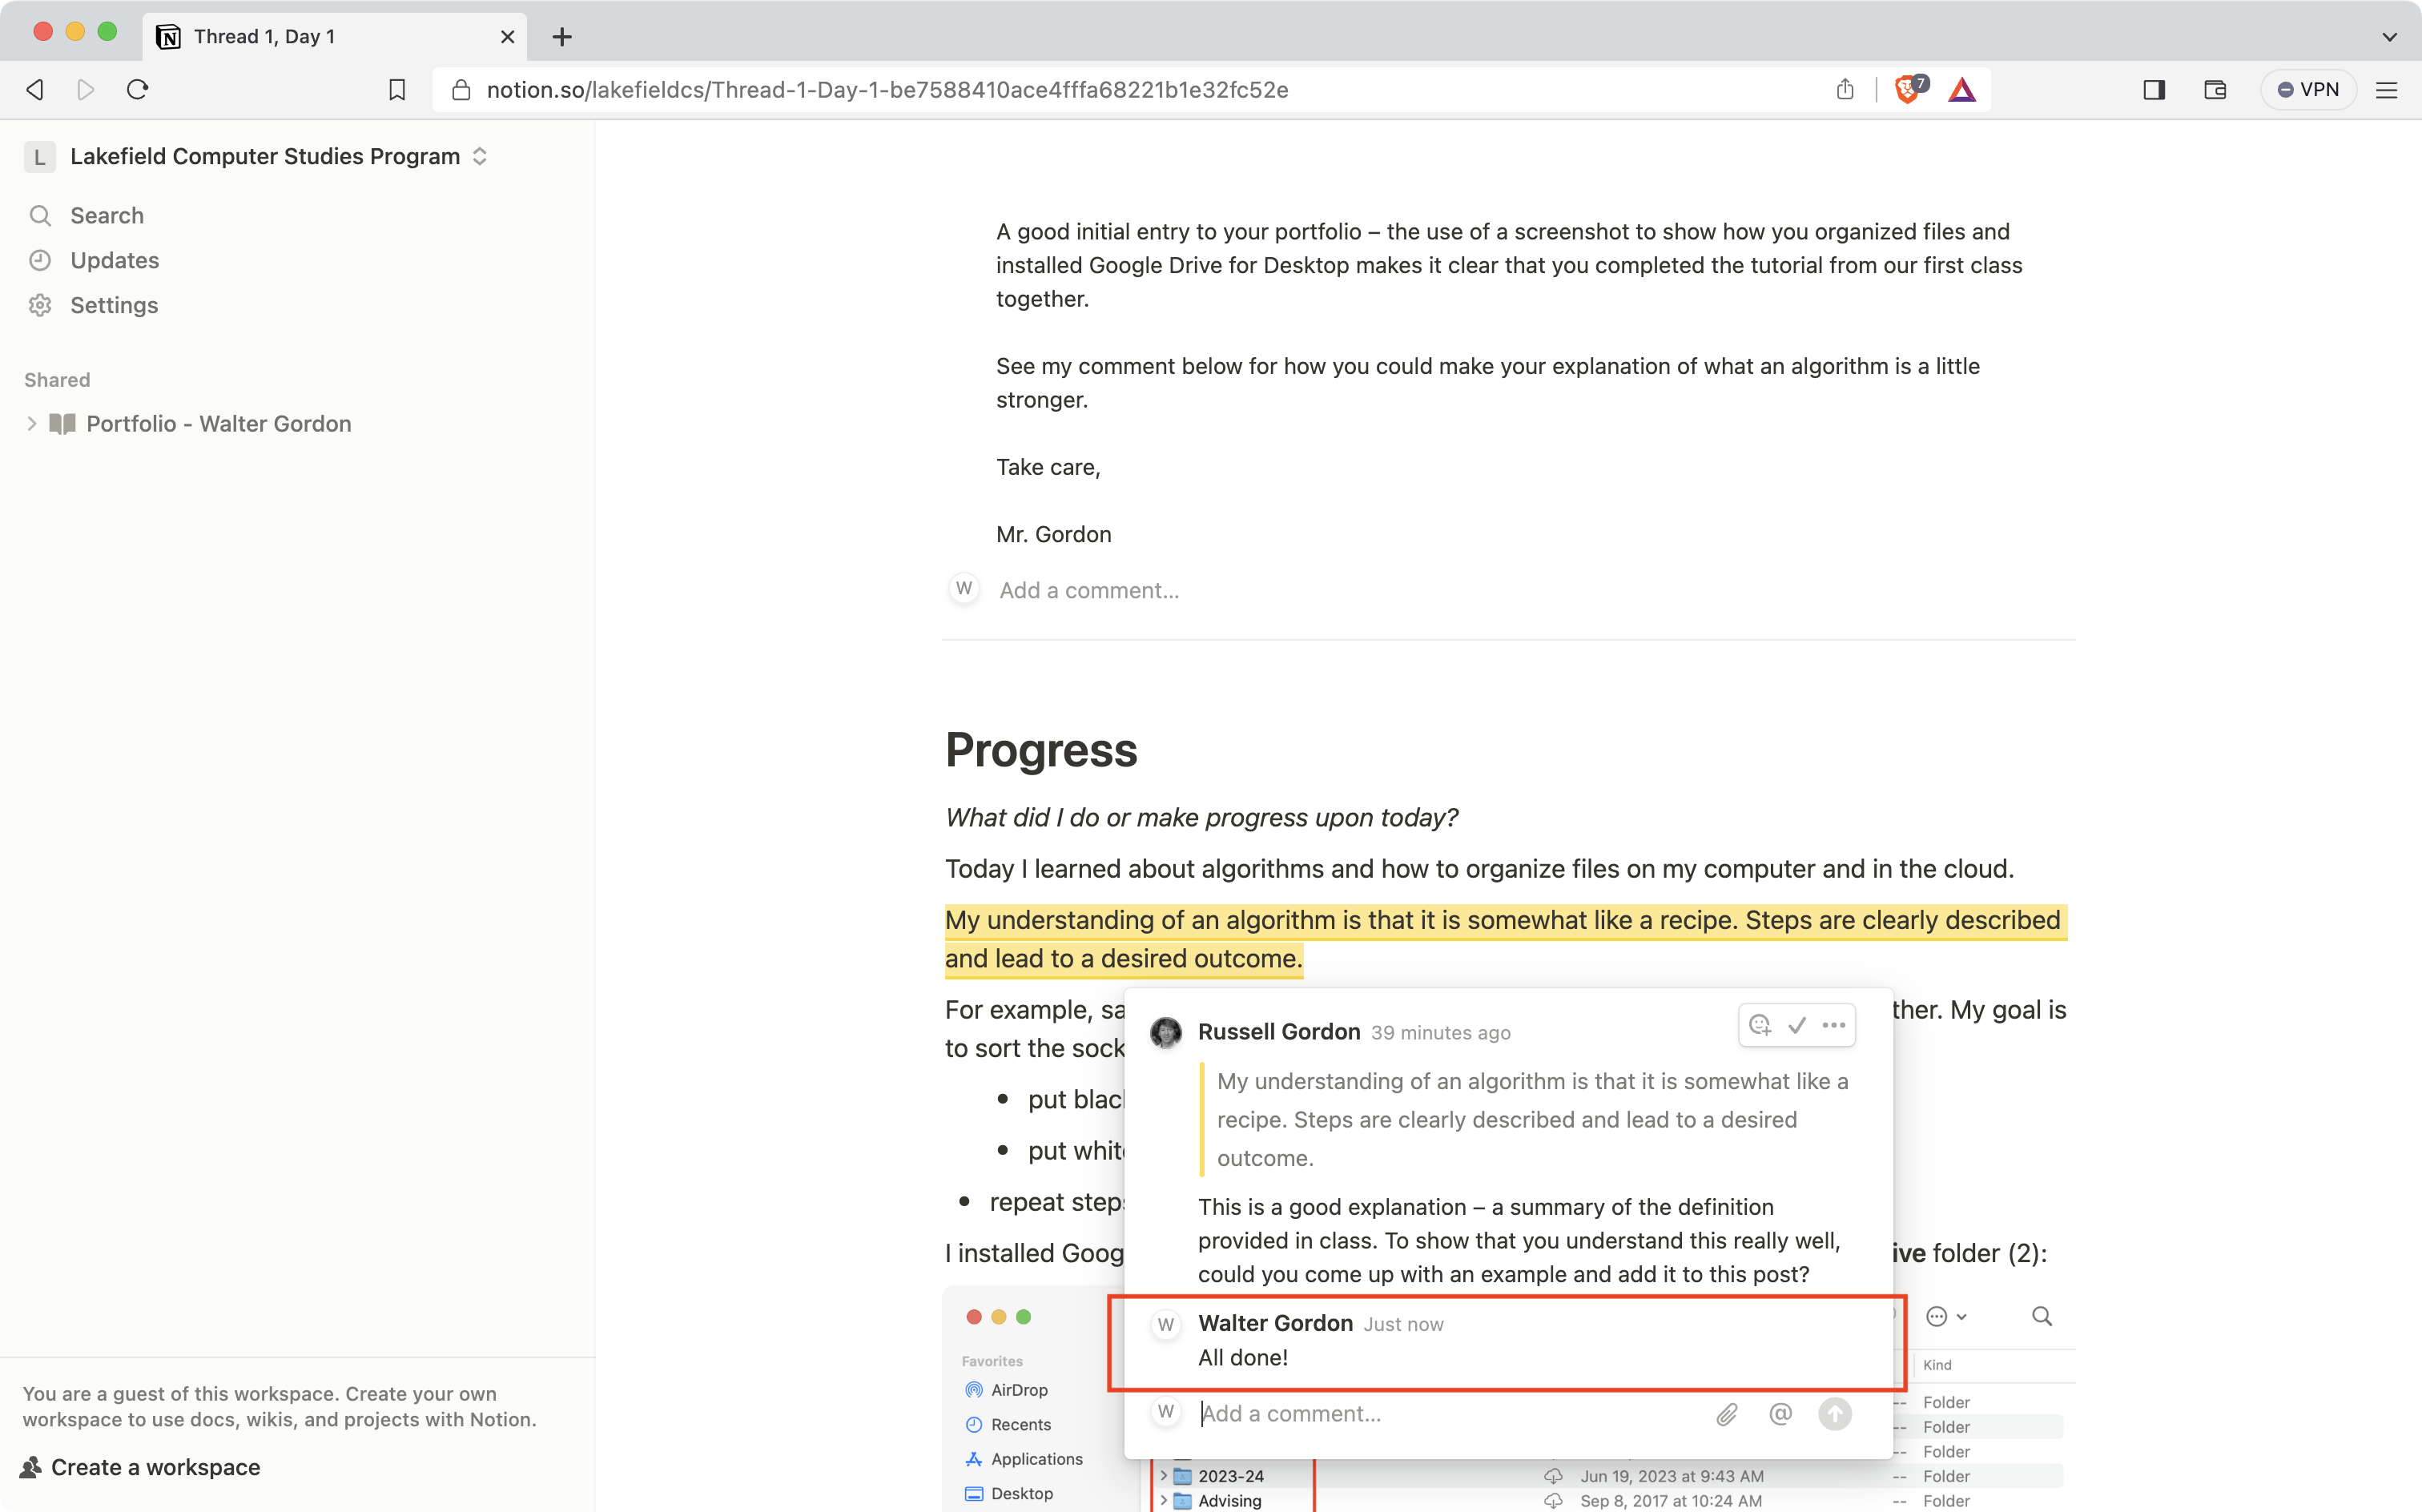Open Brave Shields icon
This screenshot has width=2422, height=1512.
tap(1908, 90)
